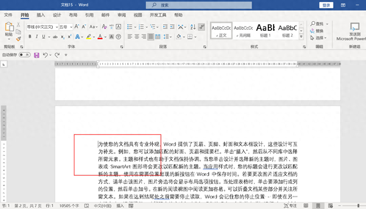Click the Replace (替换) tool
Screen dimensions: 366x209
pyautogui.click(x=317, y=31)
